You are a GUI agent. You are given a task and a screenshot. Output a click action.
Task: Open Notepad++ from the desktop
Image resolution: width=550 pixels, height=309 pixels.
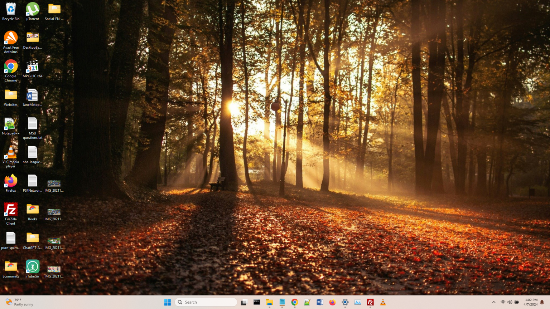(x=11, y=124)
